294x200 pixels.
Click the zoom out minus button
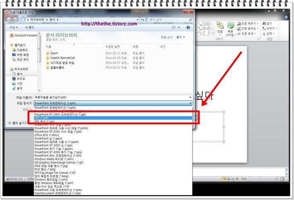coord(250,179)
